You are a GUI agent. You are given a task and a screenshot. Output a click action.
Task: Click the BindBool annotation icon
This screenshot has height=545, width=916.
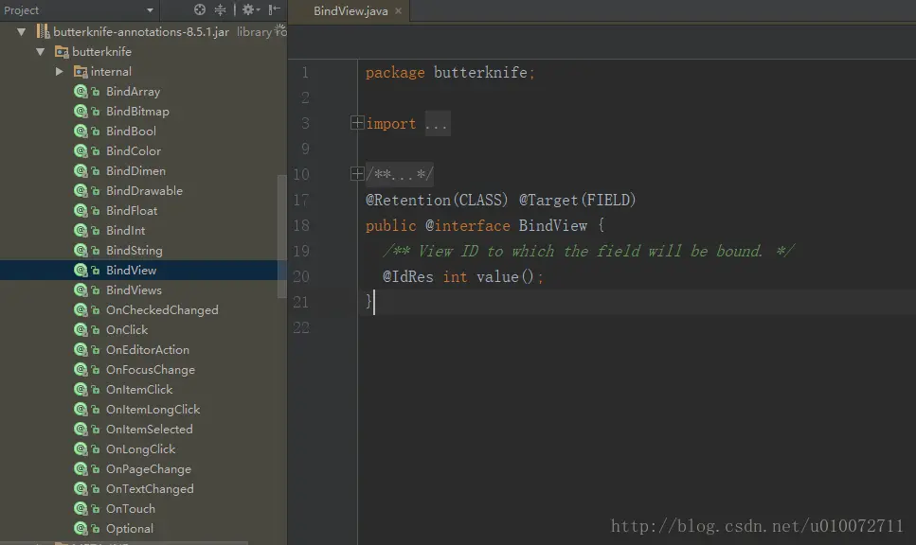pos(81,131)
